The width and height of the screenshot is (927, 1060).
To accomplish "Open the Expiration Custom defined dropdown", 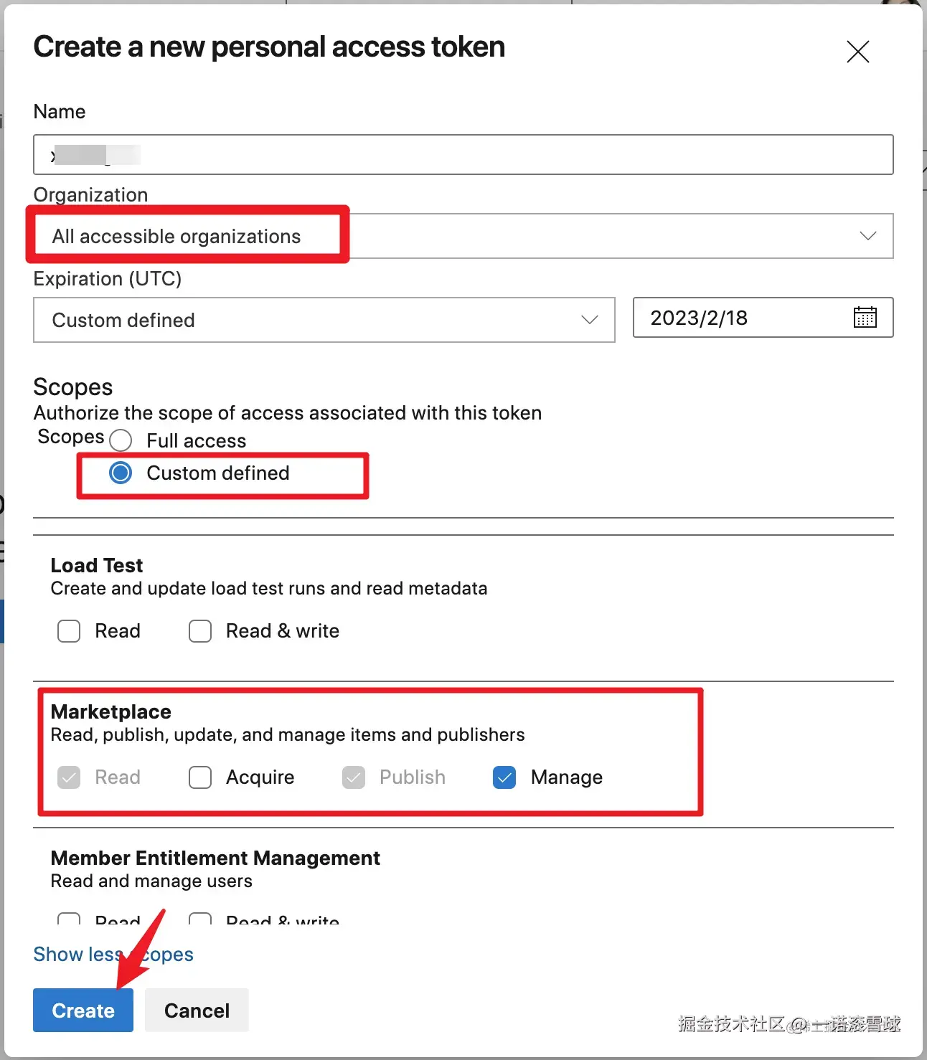I will click(324, 320).
